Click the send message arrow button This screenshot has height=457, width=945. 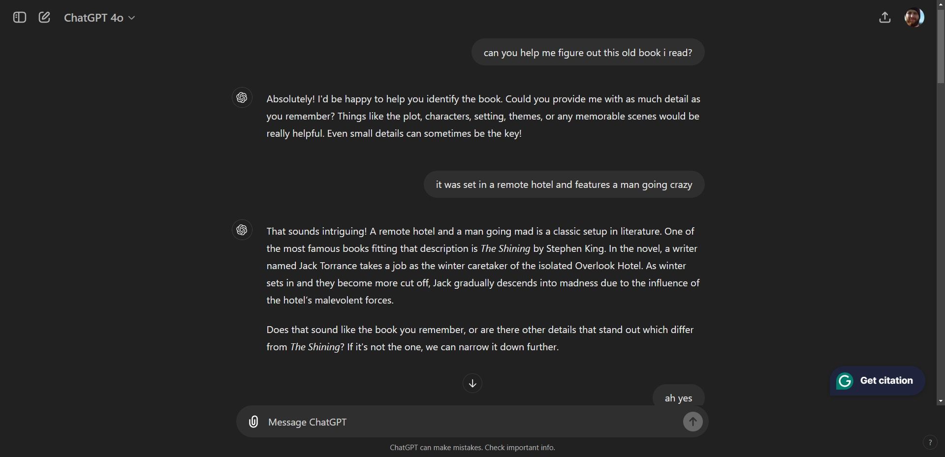click(693, 422)
